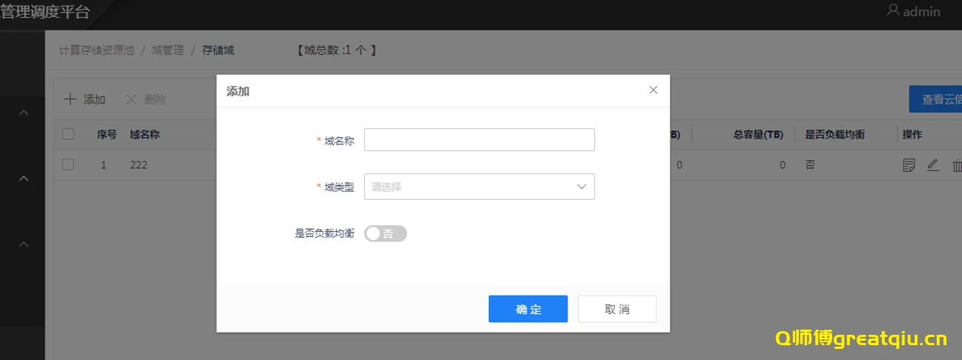Close the 添加 dialog with the X

point(653,90)
